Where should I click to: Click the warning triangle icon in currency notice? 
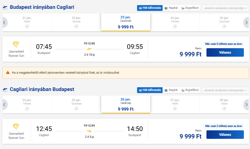pos(8,73)
